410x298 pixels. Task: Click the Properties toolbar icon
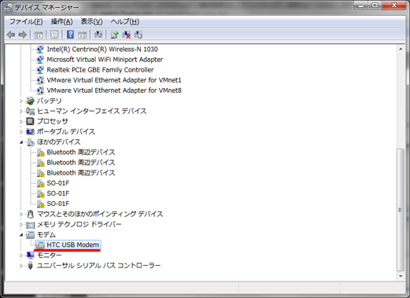(x=54, y=35)
